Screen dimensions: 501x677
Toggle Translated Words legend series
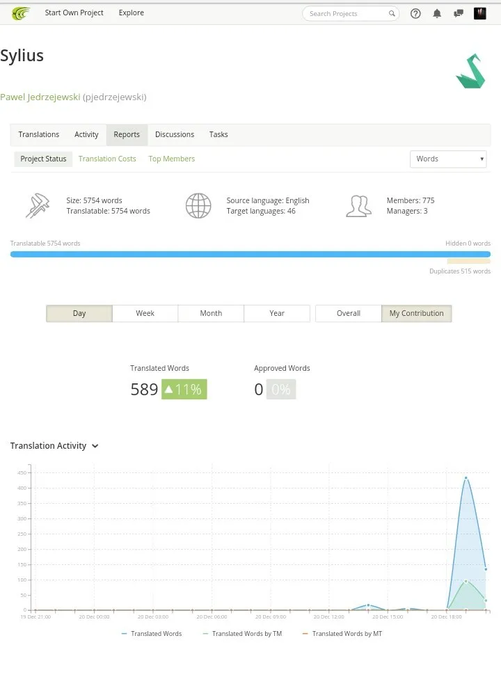pos(152,634)
